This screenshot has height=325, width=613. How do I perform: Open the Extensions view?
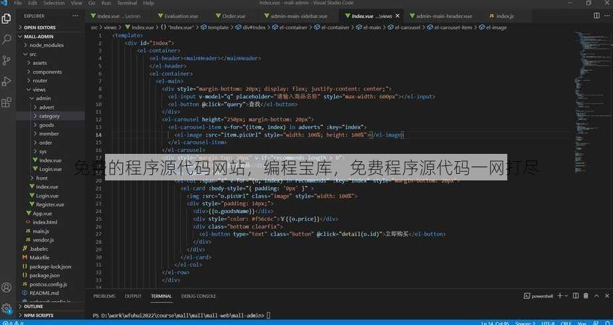[x=7, y=102]
